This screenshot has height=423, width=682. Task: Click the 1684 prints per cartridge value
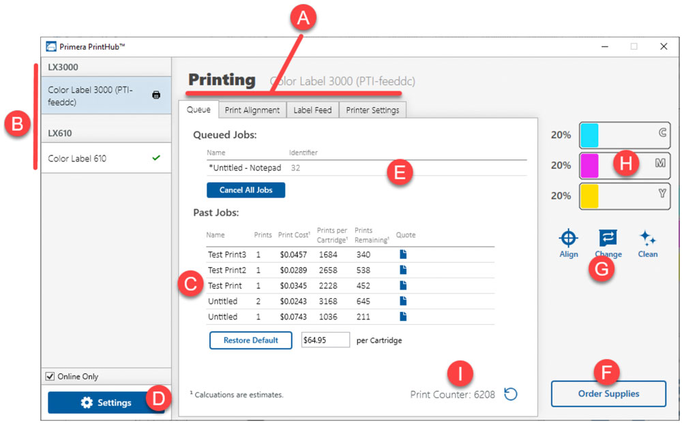coord(328,255)
